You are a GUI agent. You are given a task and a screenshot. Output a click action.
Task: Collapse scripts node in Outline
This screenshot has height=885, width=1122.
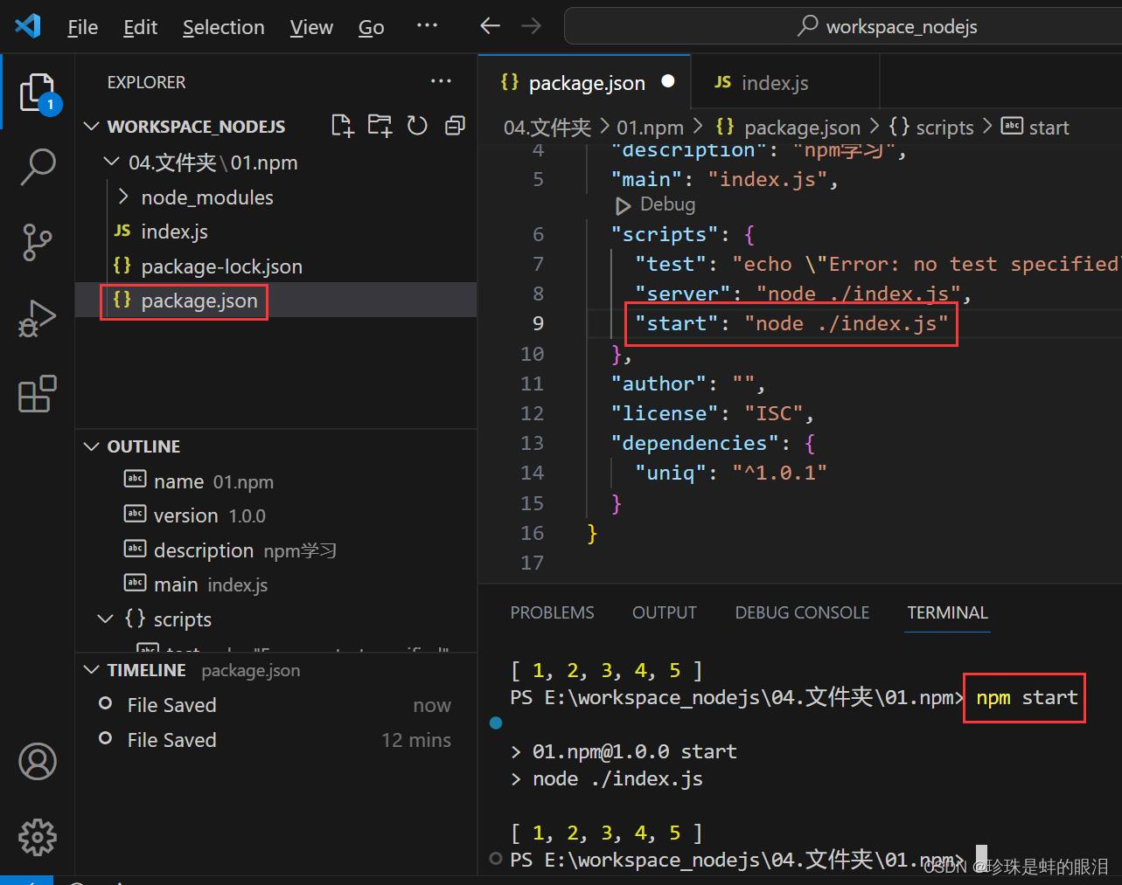[106, 619]
